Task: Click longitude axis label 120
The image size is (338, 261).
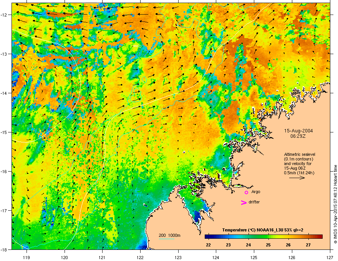Action: (x=65, y=257)
